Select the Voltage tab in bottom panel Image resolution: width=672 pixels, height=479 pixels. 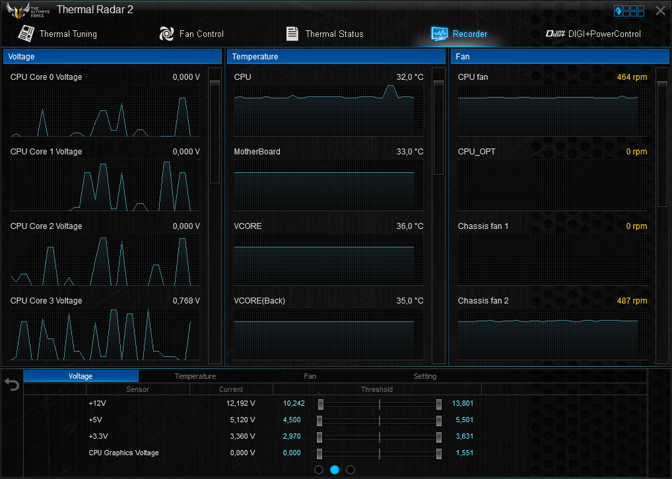81,376
